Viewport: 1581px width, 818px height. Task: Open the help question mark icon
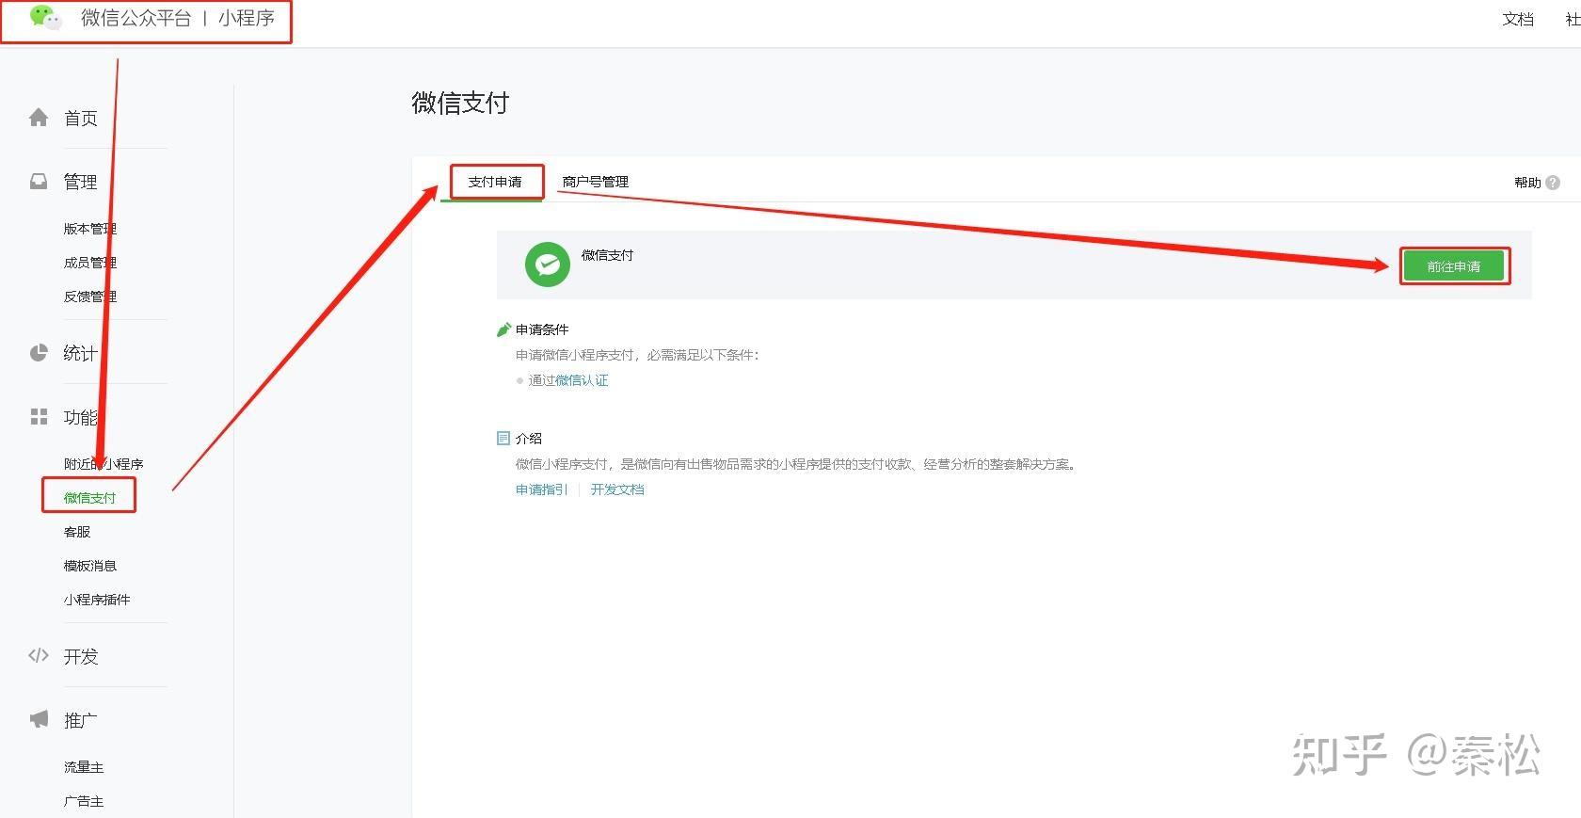click(1553, 183)
